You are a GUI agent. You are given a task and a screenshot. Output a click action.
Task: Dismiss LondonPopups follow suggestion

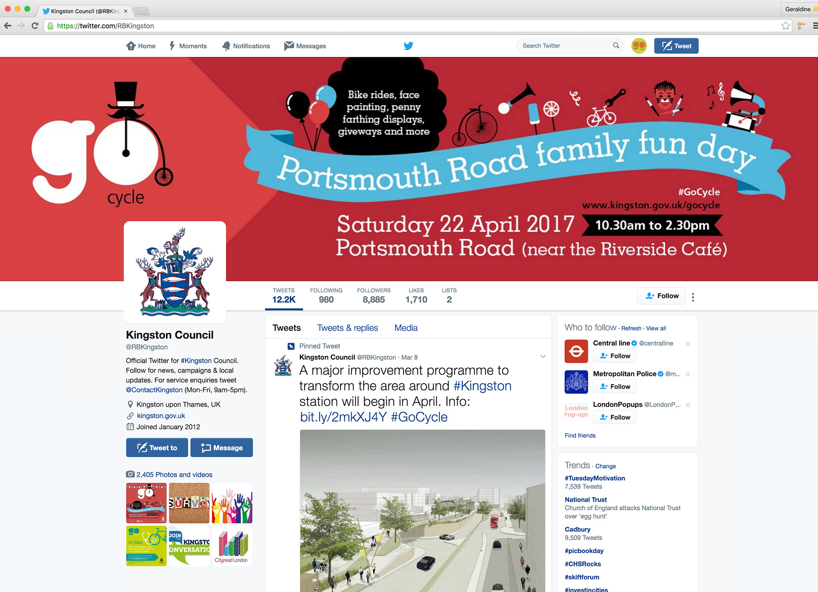(x=688, y=405)
